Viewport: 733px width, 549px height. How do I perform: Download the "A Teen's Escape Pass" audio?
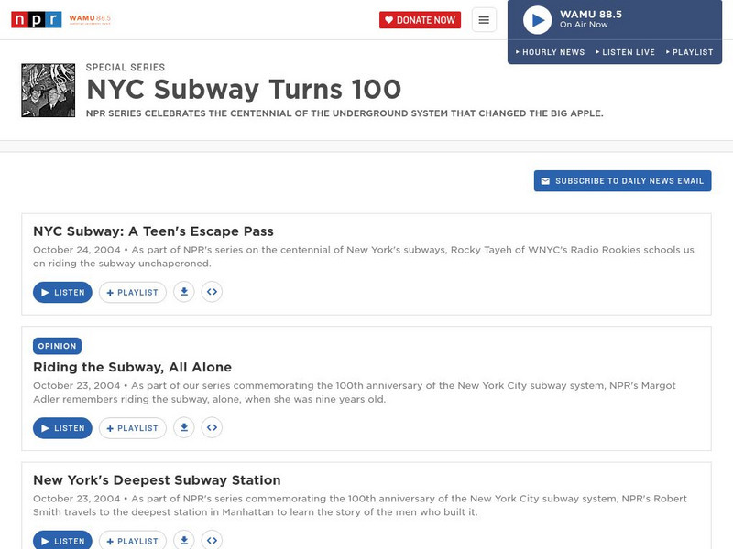click(184, 293)
